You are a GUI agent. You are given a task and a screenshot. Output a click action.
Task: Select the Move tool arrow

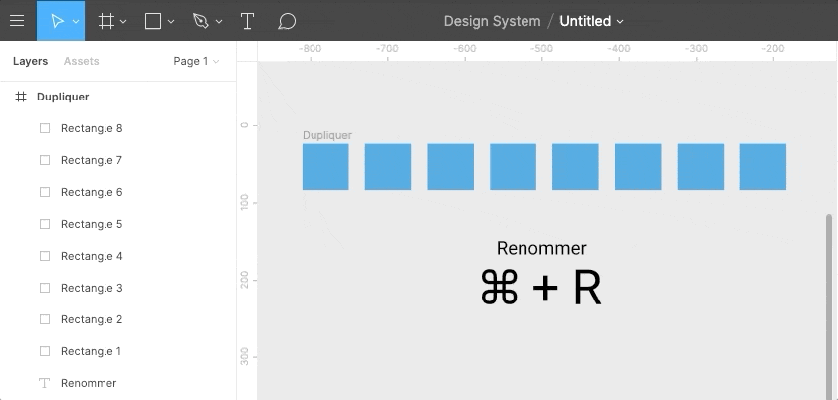(x=57, y=21)
